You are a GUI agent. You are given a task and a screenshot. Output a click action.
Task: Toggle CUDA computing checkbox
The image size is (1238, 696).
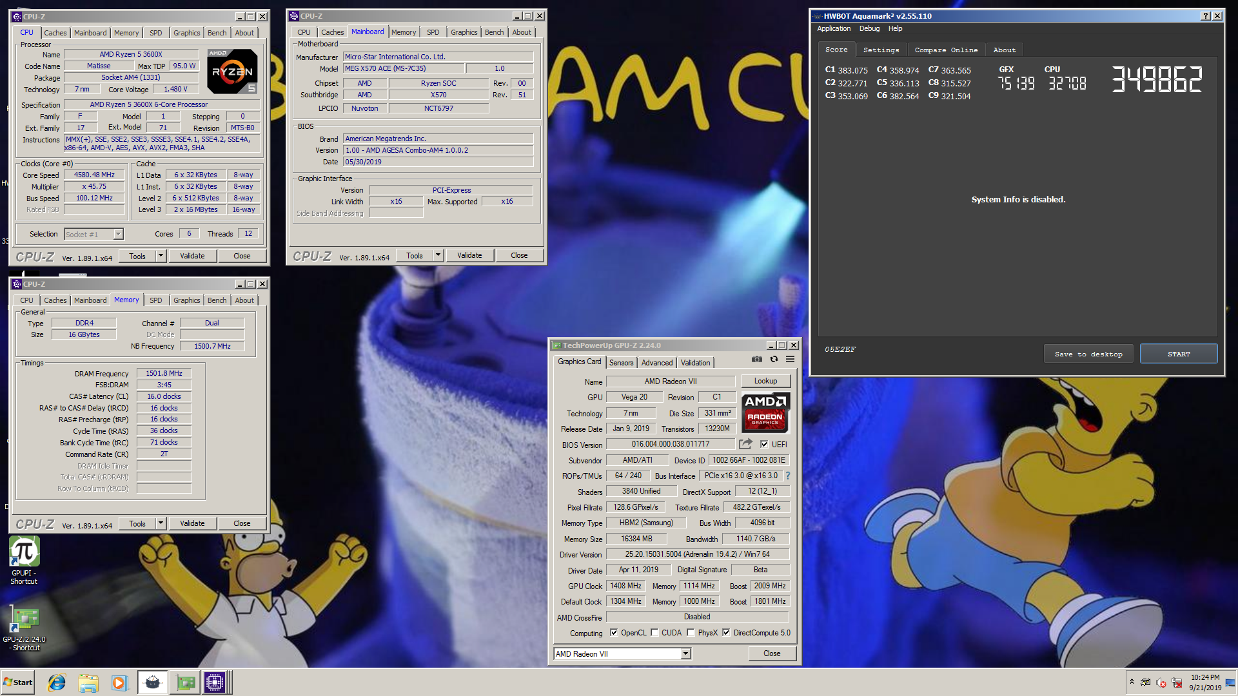(x=654, y=633)
